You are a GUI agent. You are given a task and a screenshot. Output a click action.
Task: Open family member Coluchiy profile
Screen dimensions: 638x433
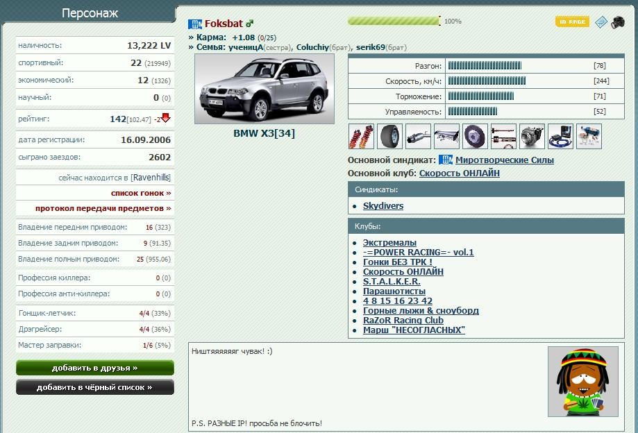[312, 47]
